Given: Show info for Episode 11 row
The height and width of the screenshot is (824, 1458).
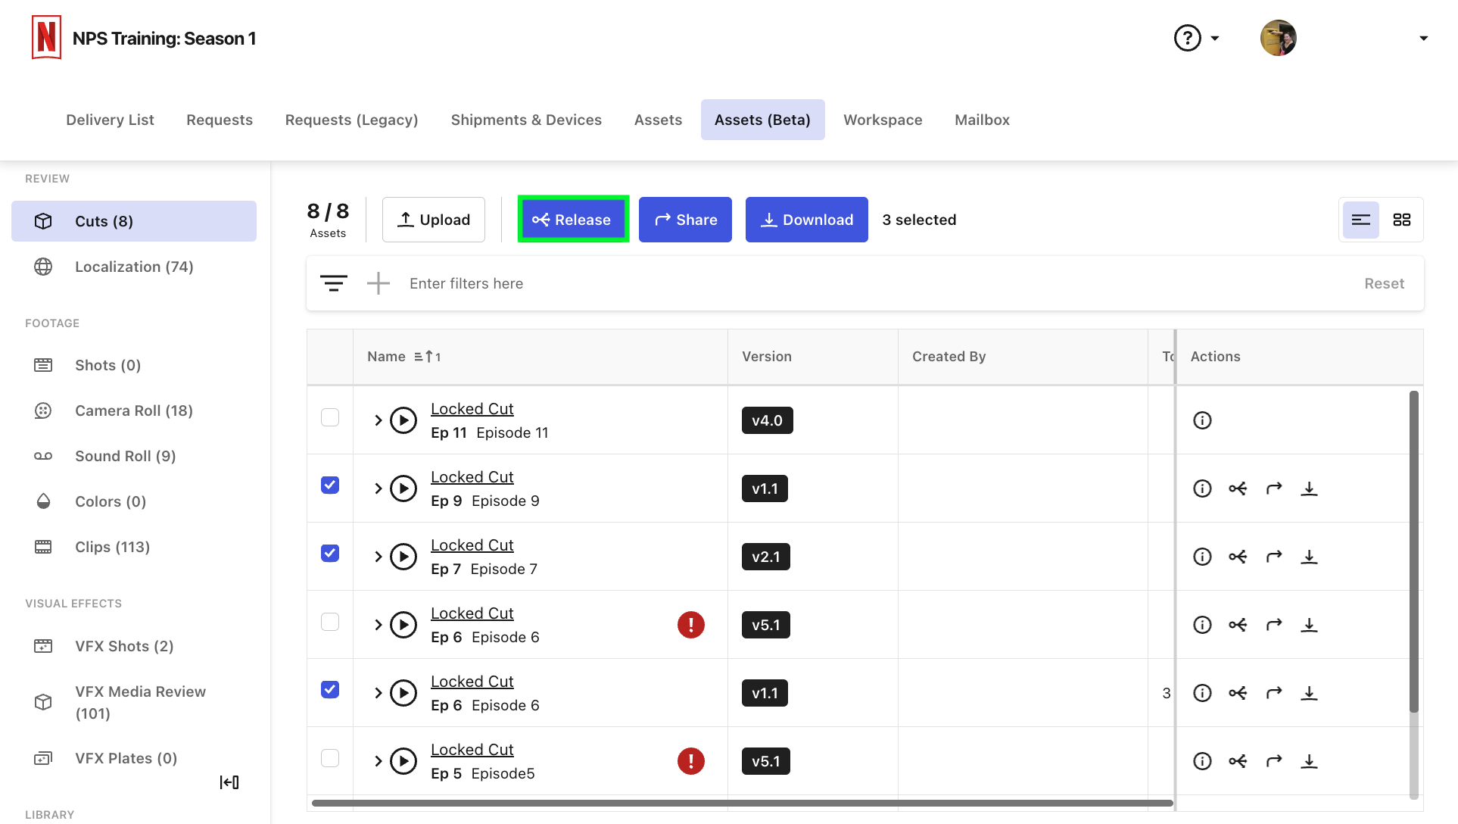Looking at the screenshot, I should 1202,420.
